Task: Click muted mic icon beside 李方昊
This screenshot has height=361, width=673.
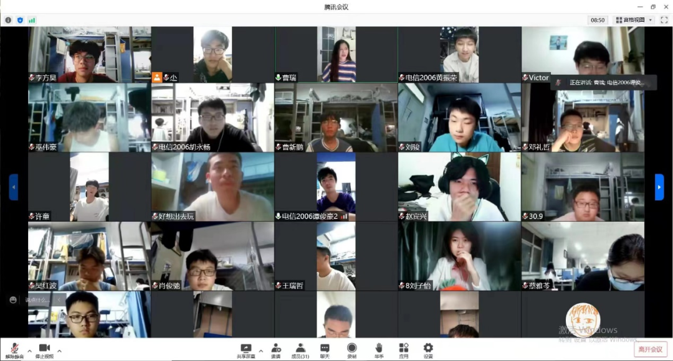Action: pos(32,78)
